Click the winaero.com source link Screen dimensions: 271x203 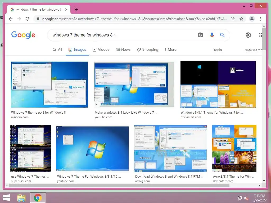20,117
